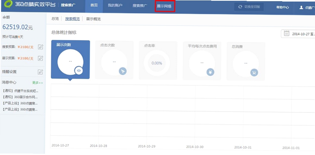Click the cursor icon on 点击次数 card
Screen dimensions: 315x155
(x=122, y=71)
